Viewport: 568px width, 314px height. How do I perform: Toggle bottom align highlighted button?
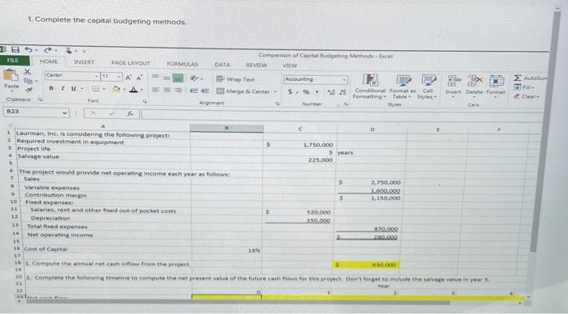[x=178, y=78]
